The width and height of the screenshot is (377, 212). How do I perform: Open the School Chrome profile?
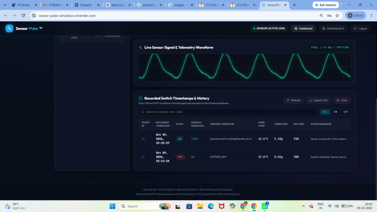pyautogui.click(x=355, y=15)
